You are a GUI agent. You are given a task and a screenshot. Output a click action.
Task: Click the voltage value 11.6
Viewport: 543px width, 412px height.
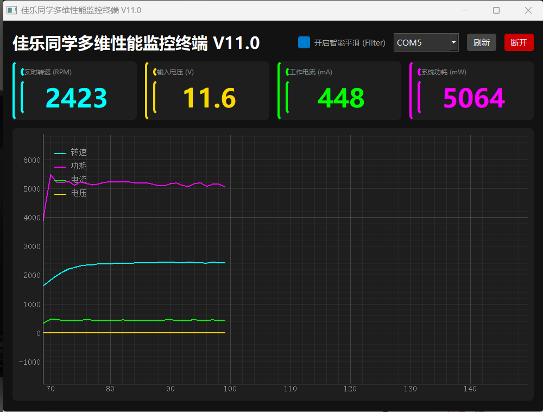[209, 98]
